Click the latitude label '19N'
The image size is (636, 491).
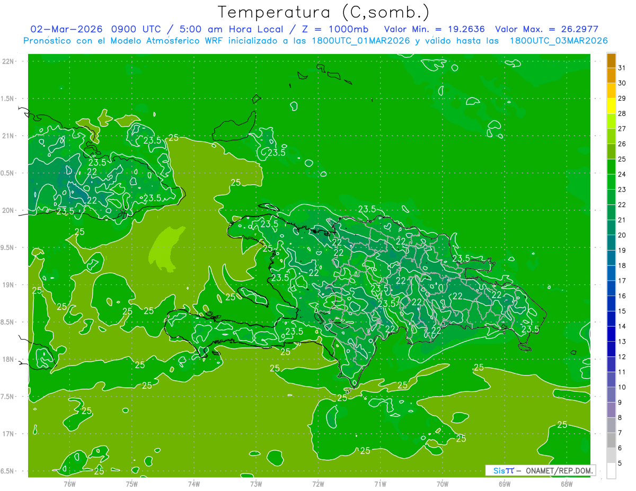(9, 285)
